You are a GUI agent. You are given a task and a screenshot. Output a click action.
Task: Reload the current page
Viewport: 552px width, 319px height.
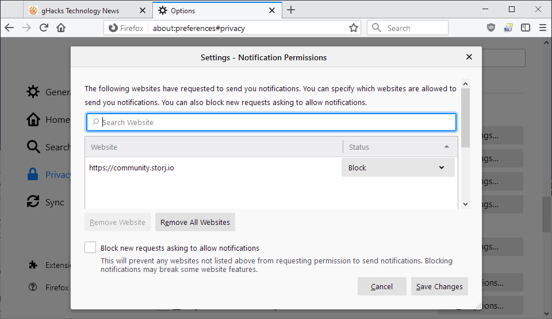pyautogui.click(x=44, y=28)
